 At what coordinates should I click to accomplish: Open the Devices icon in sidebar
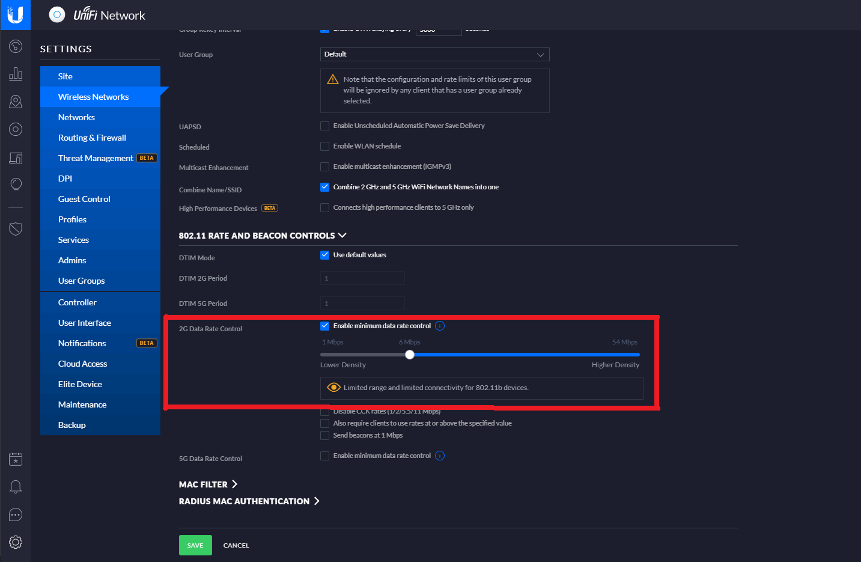click(16, 129)
